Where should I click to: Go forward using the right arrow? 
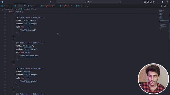point(54,2)
